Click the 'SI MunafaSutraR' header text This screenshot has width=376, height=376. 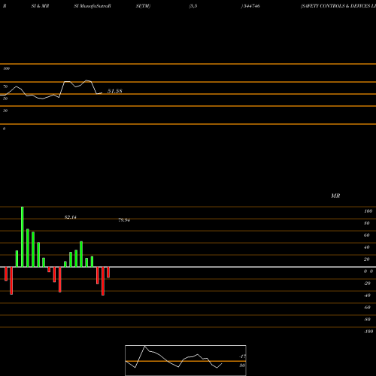(x=92, y=6)
